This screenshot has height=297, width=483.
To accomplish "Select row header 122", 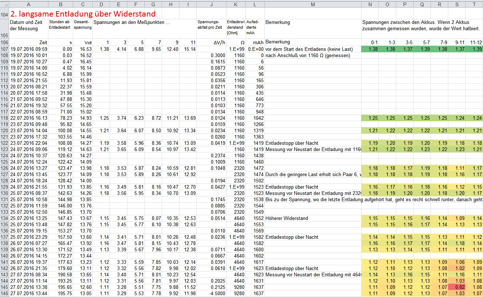I will (4, 143).
